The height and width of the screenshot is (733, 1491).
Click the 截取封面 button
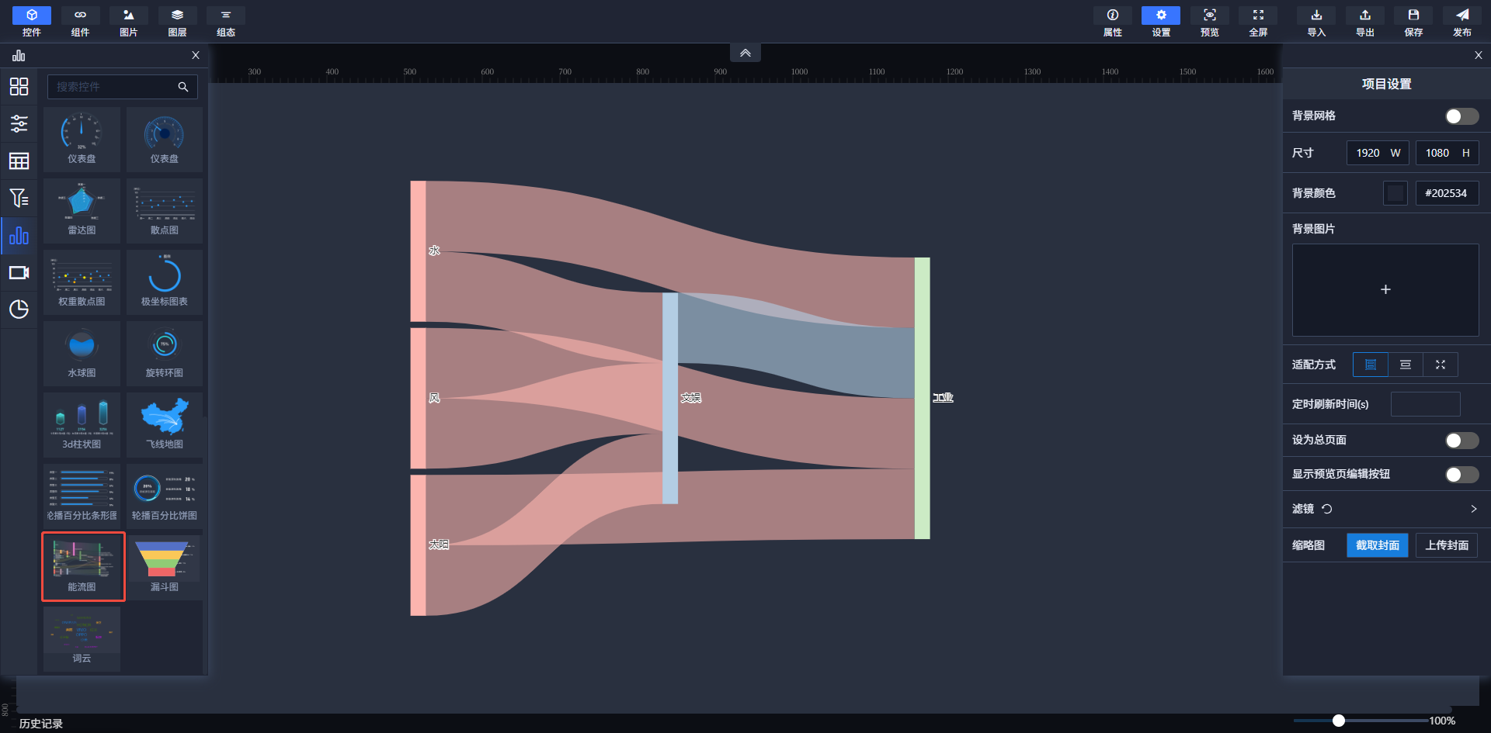[x=1377, y=545]
